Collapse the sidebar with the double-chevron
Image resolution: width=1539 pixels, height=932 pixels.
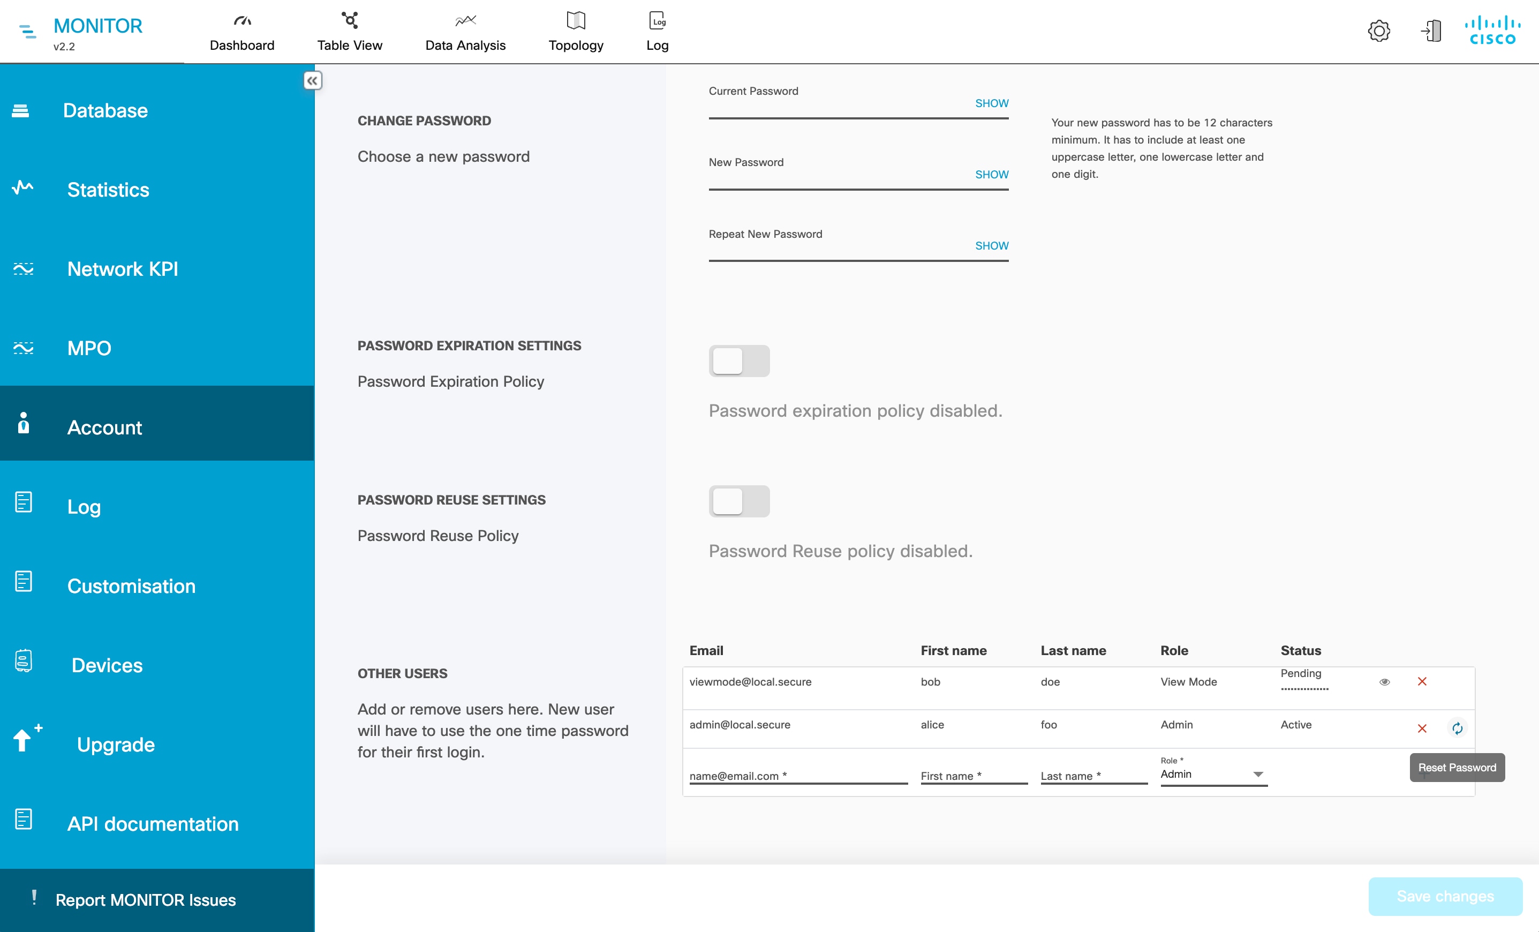pos(313,80)
